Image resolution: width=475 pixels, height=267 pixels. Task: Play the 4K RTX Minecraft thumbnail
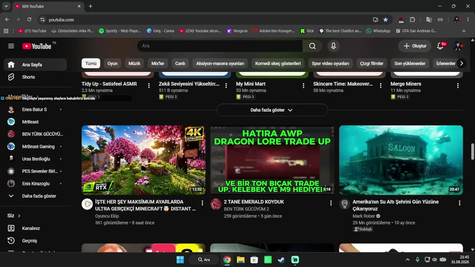pyautogui.click(x=144, y=160)
